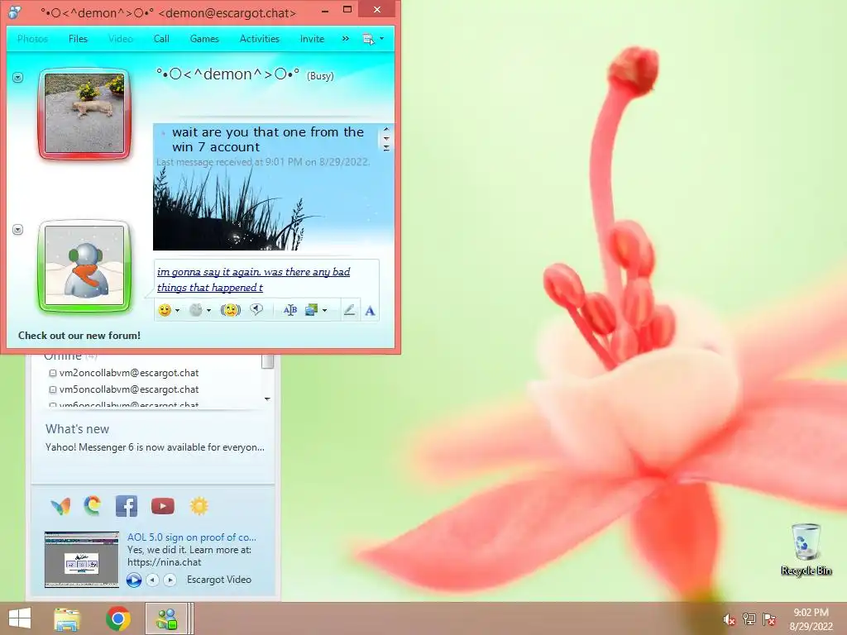Select vm2oncollabvm@escargot.chat contact
This screenshot has height=635, width=847.
[129, 373]
